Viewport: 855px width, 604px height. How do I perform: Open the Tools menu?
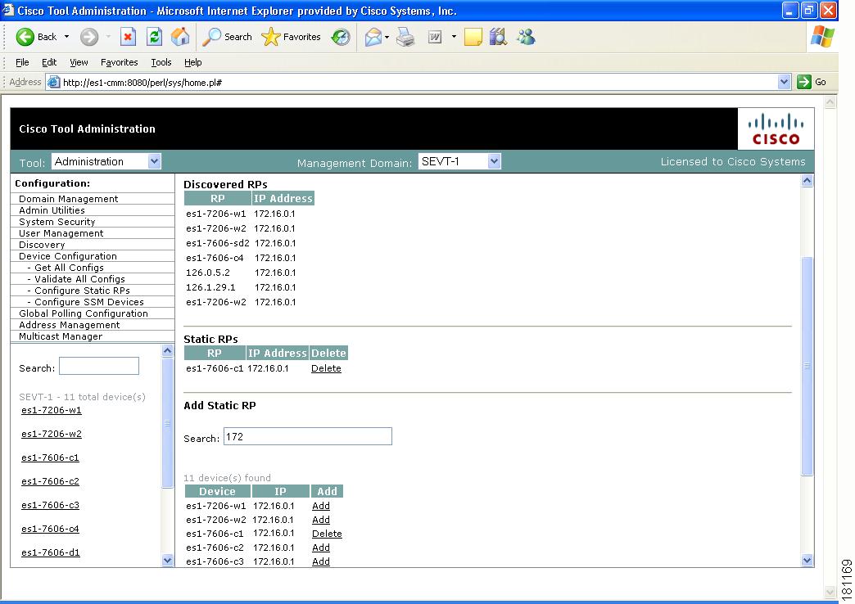(161, 62)
